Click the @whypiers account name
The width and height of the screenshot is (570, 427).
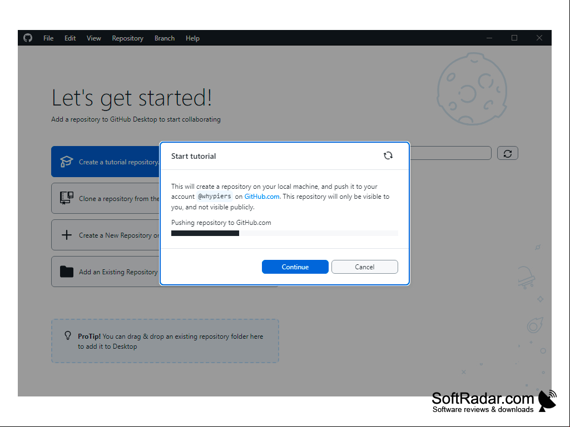point(215,197)
